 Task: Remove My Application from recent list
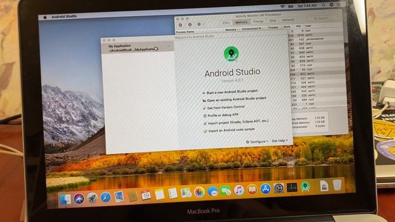click(168, 46)
